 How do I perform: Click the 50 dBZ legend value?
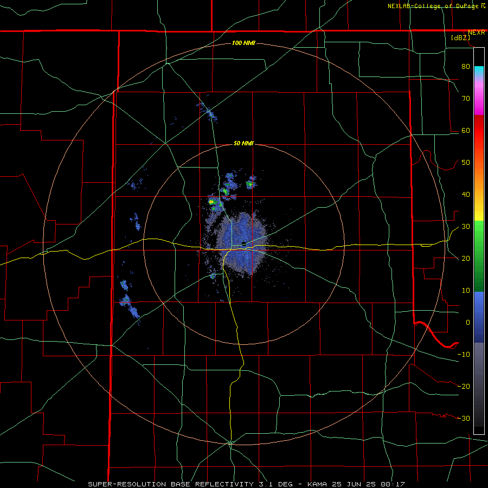point(466,163)
